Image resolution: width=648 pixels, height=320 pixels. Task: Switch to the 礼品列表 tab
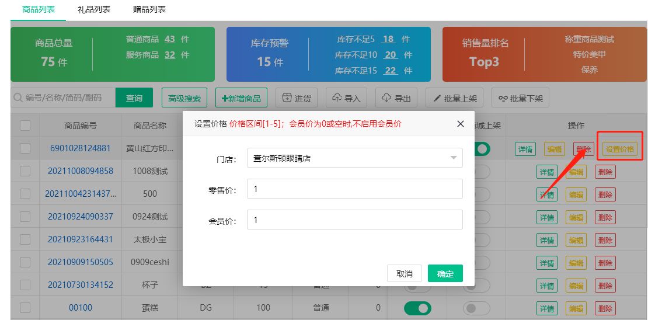94,9
